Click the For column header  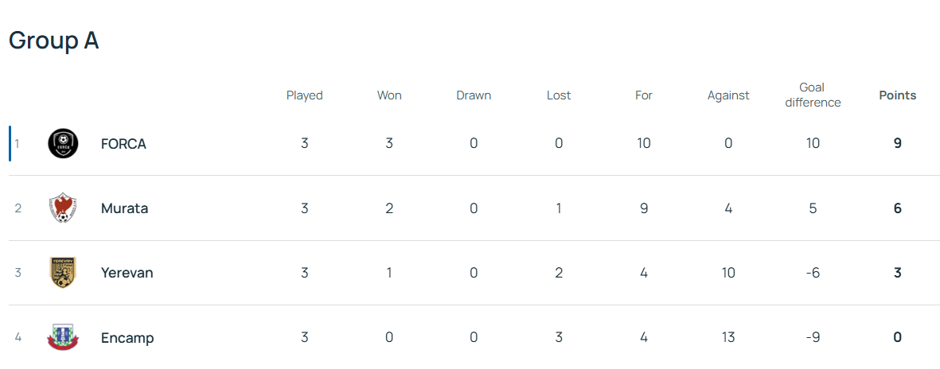coord(644,95)
